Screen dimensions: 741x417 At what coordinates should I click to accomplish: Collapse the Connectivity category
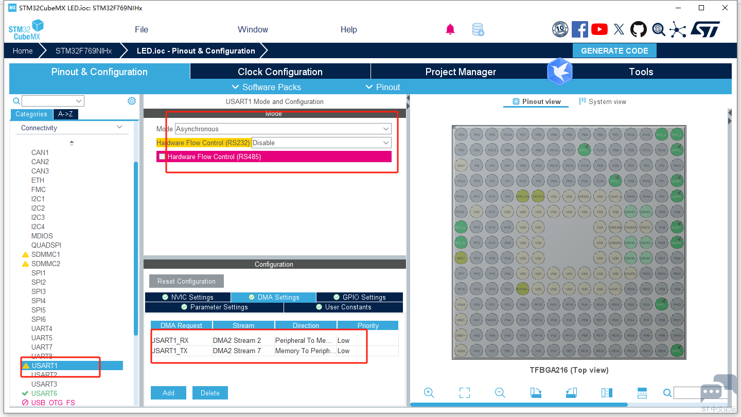click(119, 127)
